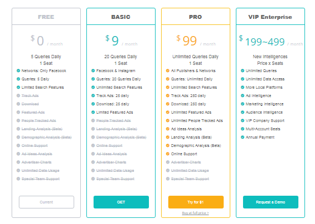The height and width of the screenshot is (224, 315).
Task: Click the $99 / month price text
Action: (196, 40)
